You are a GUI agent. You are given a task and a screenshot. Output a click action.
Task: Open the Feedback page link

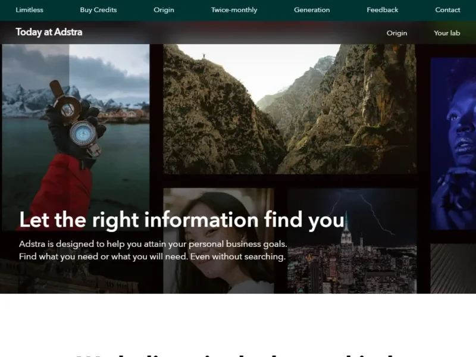click(382, 10)
